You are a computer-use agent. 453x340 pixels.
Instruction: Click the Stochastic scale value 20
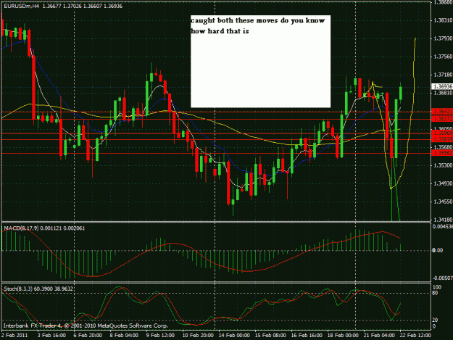[x=435, y=320]
